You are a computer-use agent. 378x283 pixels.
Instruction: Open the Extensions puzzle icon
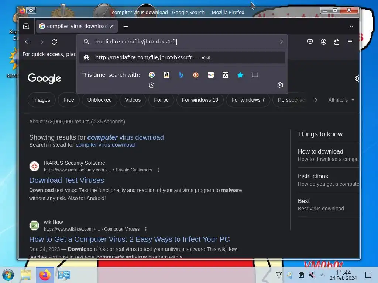[x=337, y=42]
